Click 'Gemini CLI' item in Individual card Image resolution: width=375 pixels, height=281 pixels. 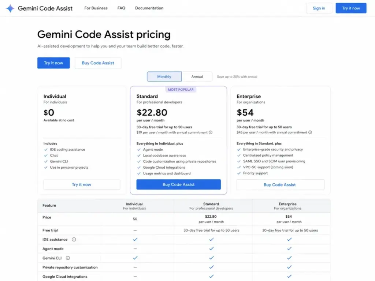click(59, 161)
